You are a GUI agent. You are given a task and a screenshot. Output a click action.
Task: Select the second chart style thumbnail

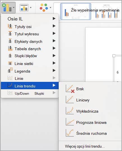[x=107, y=11]
